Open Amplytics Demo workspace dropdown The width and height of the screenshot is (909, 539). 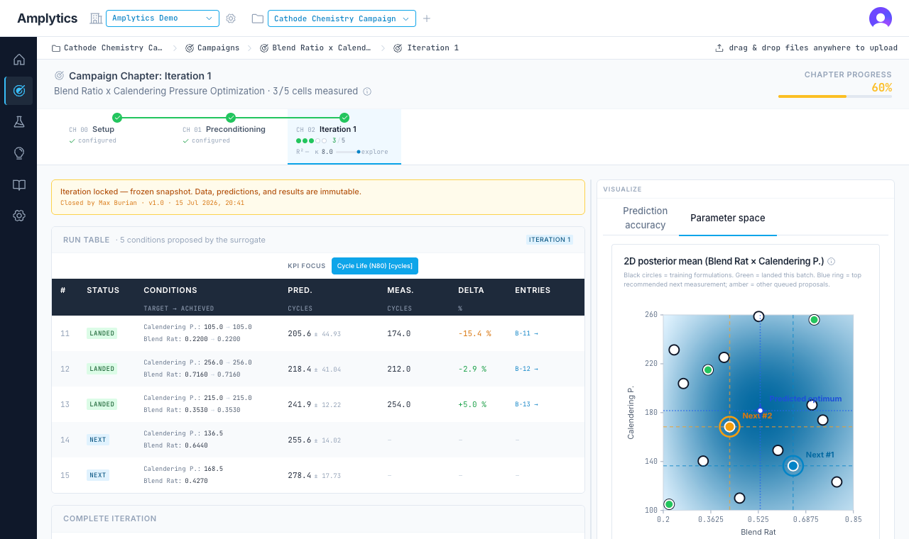click(x=163, y=18)
